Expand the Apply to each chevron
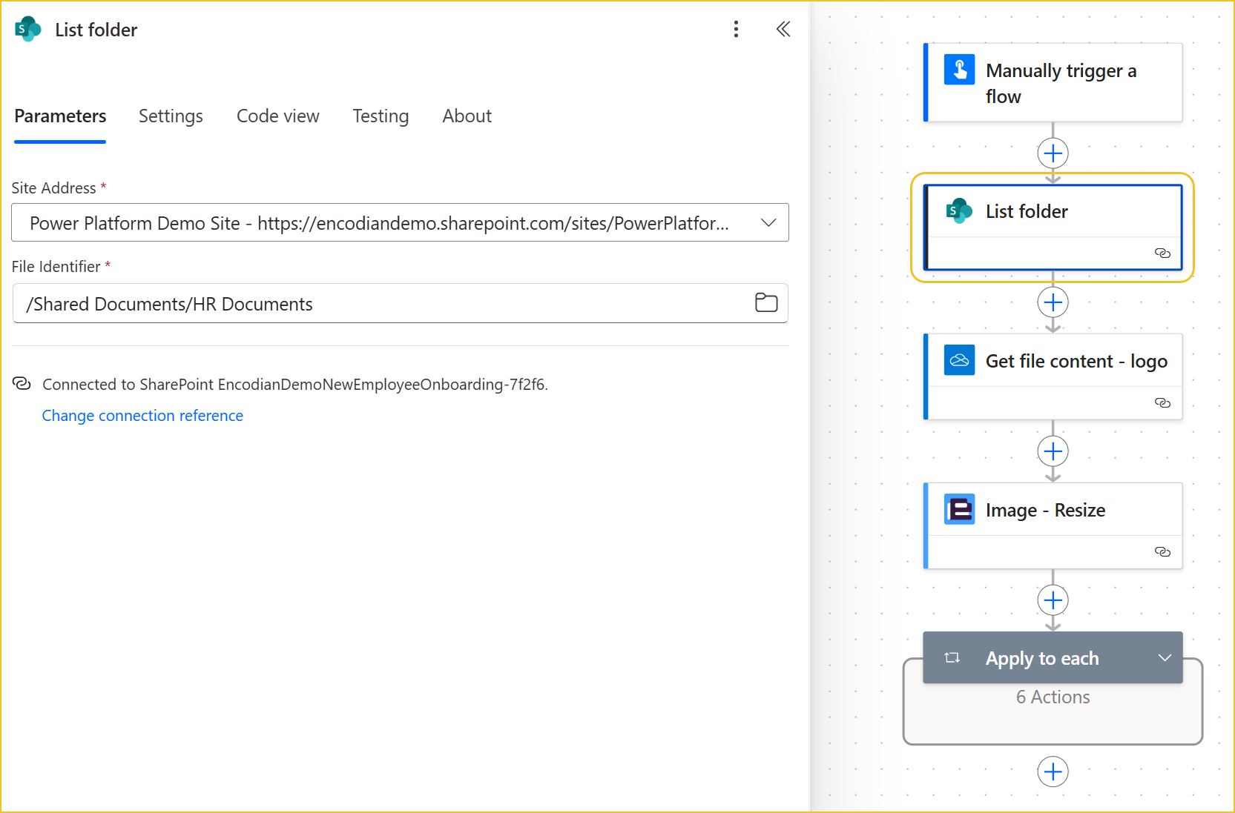The width and height of the screenshot is (1235, 813). (1165, 658)
